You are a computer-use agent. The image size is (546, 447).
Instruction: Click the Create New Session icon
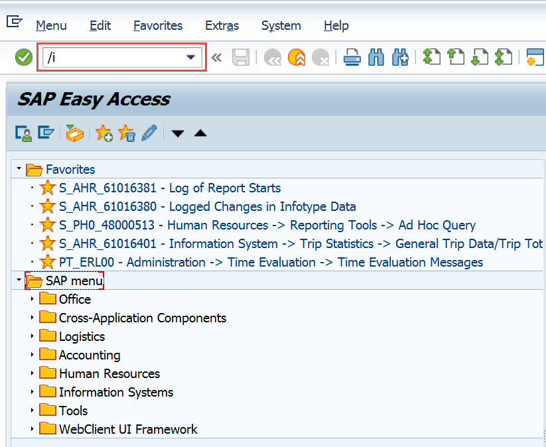click(535, 57)
